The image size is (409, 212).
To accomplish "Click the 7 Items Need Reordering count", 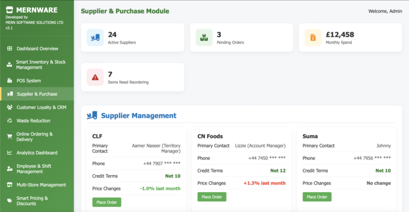I will pos(110,74).
